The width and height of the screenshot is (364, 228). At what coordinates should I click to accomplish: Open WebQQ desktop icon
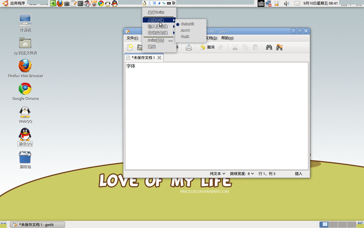pyautogui.click(x=25, y=115)
